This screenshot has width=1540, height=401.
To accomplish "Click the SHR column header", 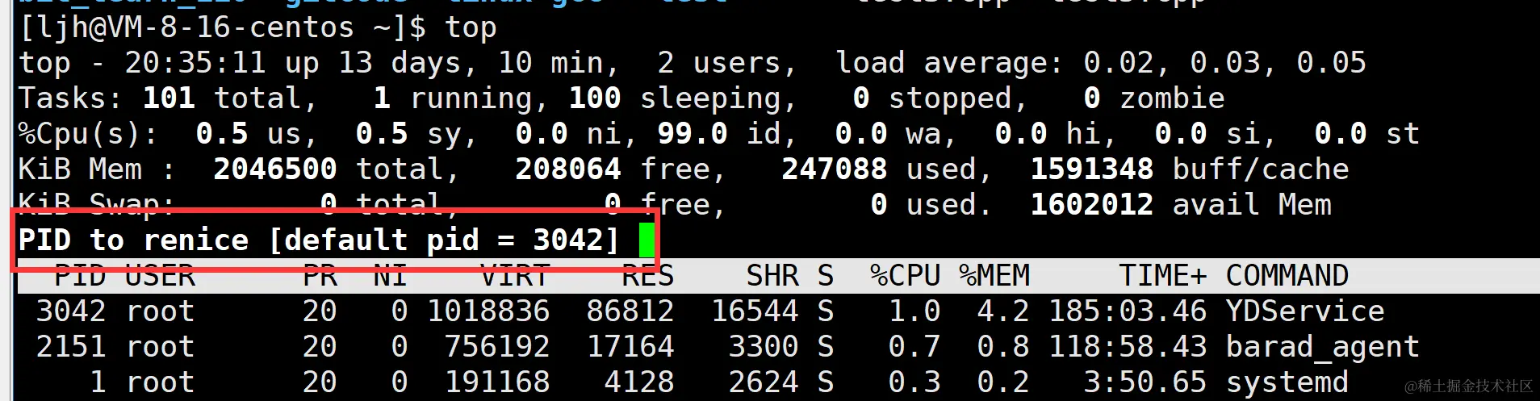I will click(772, 276).
